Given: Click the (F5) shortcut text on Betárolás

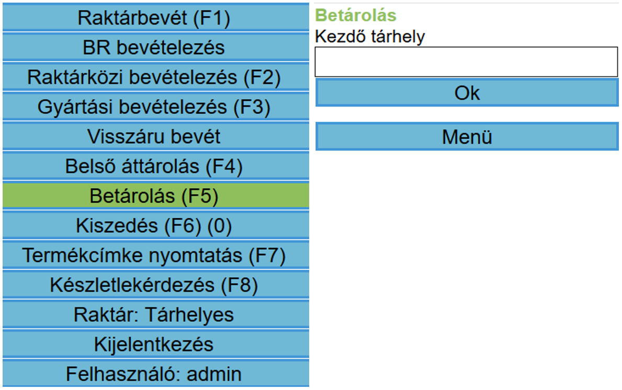Looking at the screenshot, I should pos(199,196).
